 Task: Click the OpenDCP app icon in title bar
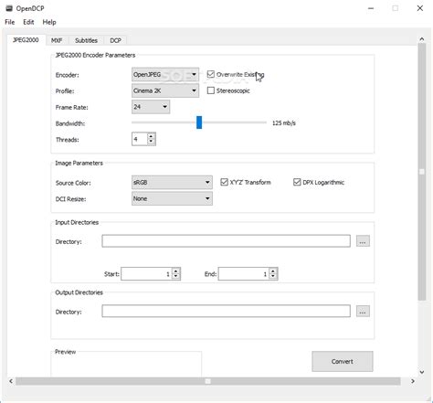(9, 8)
